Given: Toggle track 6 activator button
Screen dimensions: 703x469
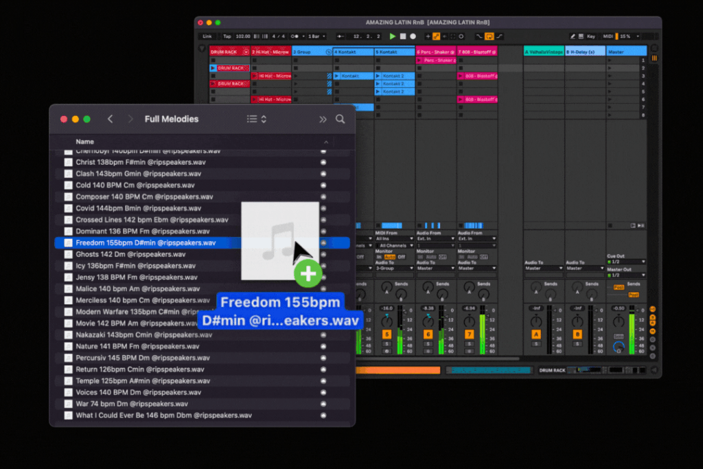Looking at the screenshot, I should 428,334.
